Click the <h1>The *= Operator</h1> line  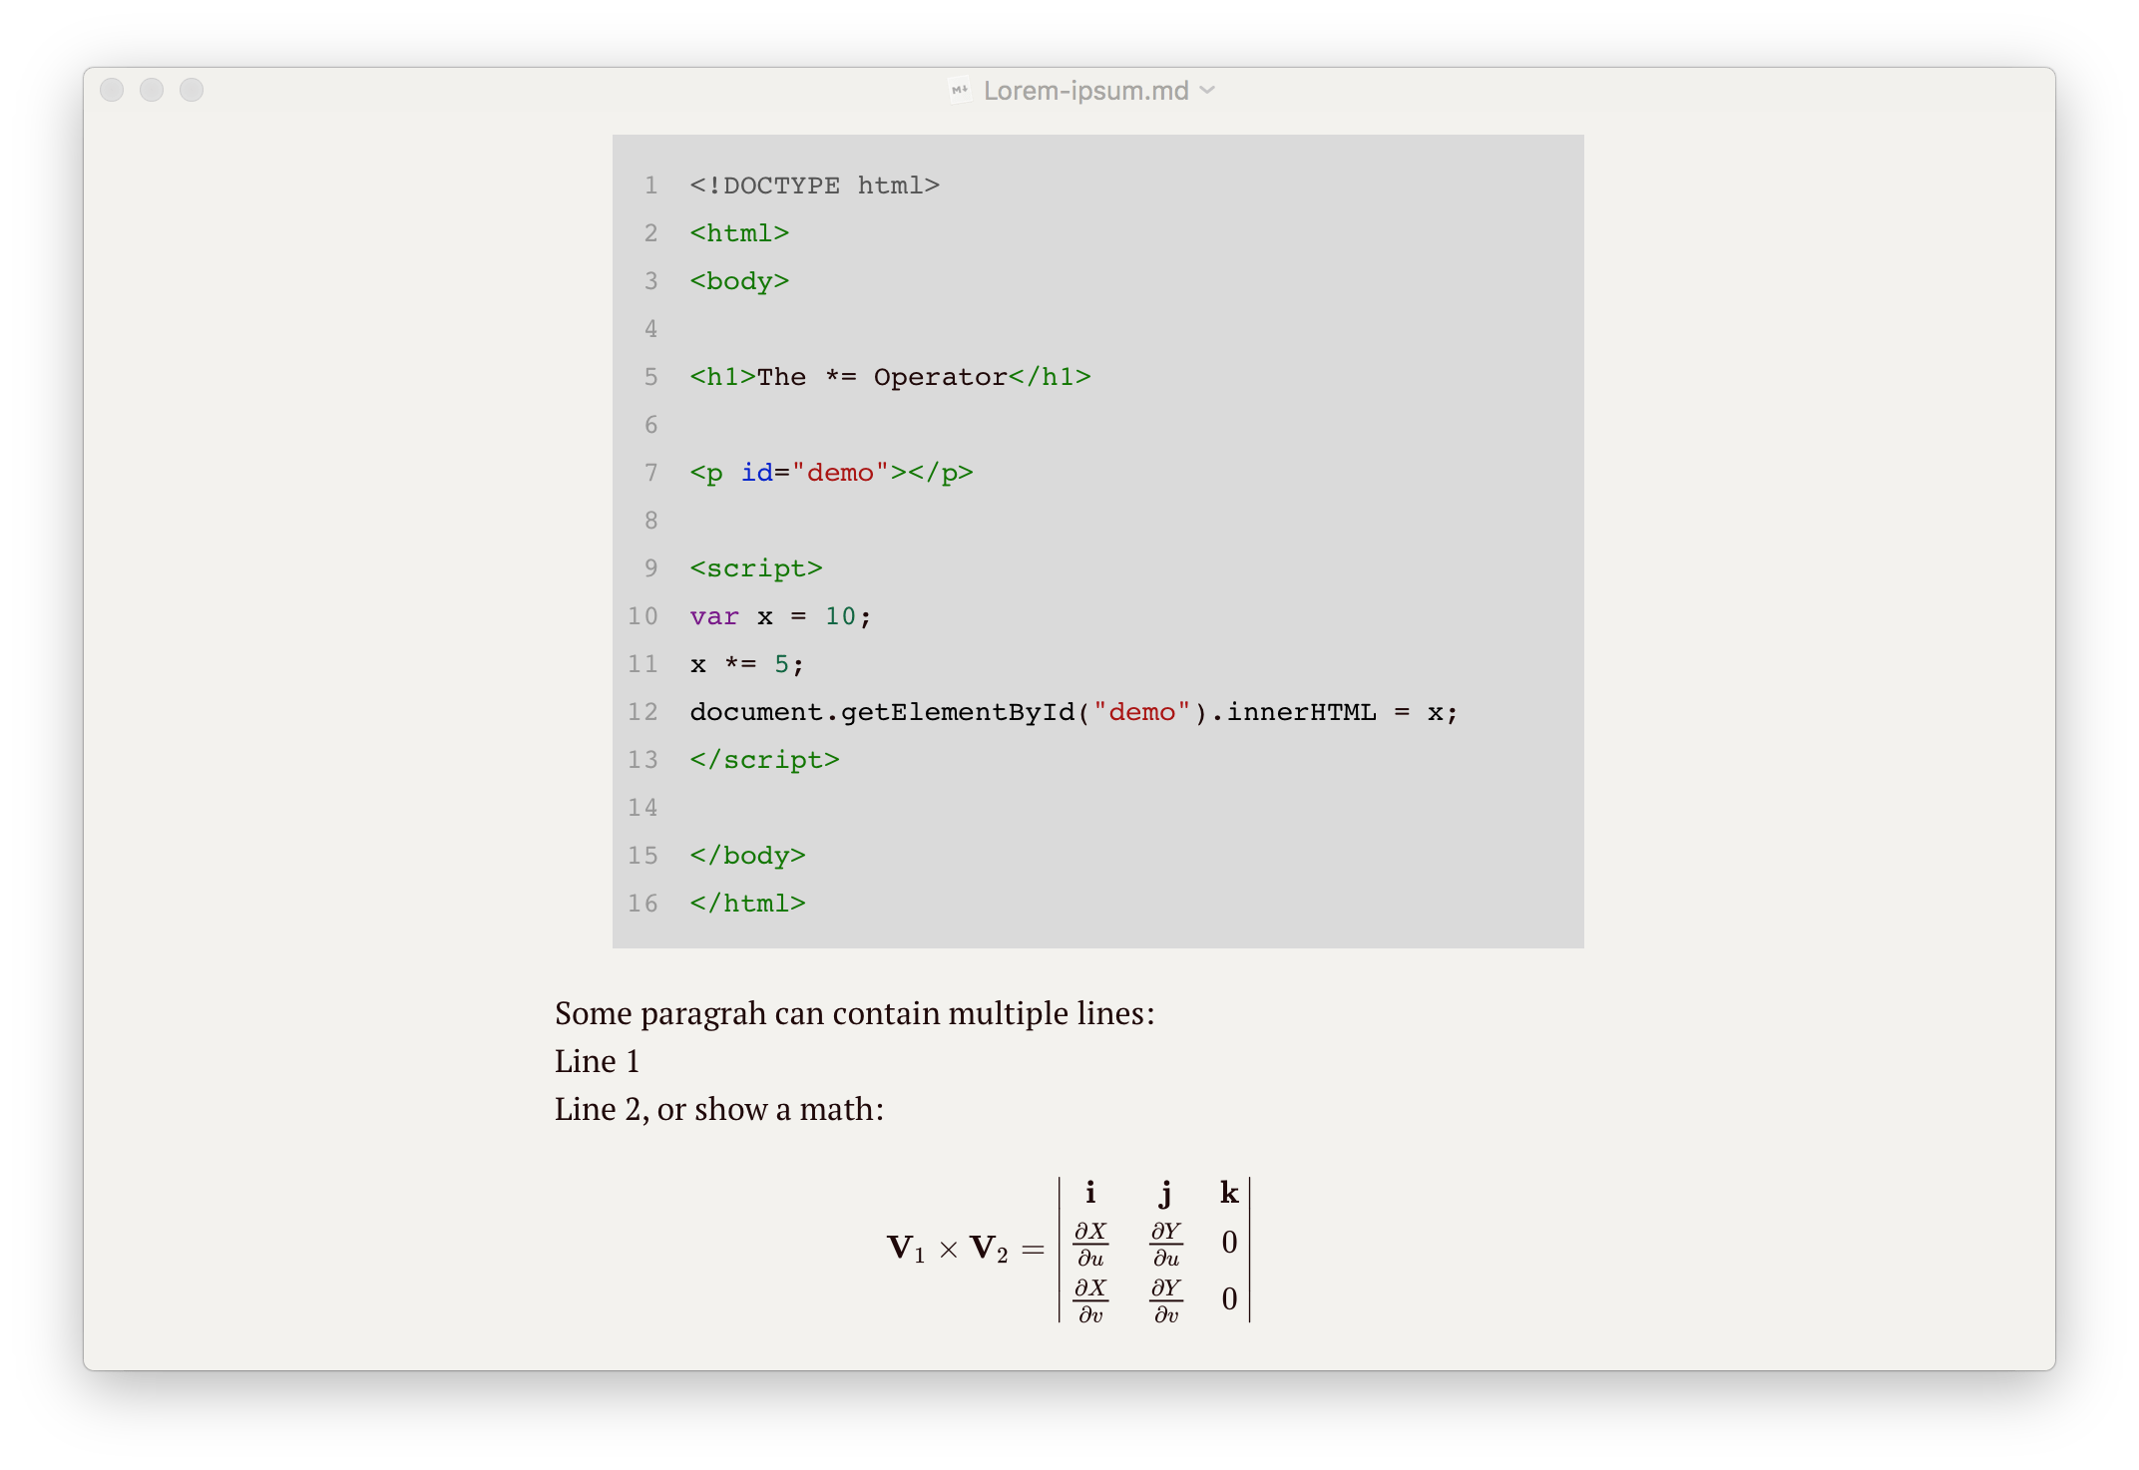click(890, 377)
